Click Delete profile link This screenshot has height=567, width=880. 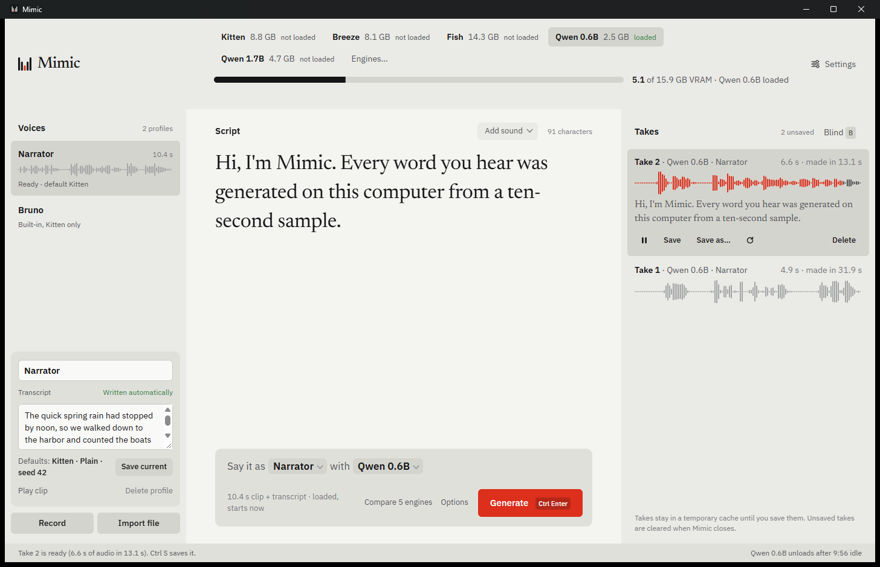click(x=149, y=491)
